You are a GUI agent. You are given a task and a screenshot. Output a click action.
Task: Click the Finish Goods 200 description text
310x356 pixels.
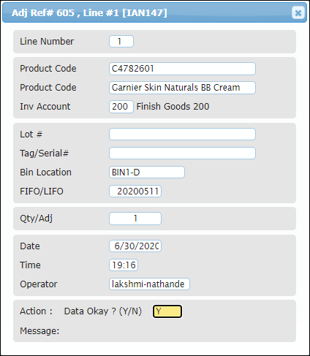173,107
